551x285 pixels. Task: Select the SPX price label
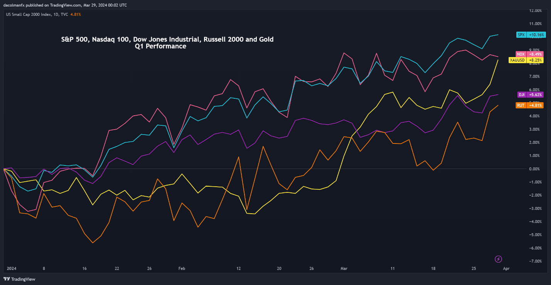point(531,35)
